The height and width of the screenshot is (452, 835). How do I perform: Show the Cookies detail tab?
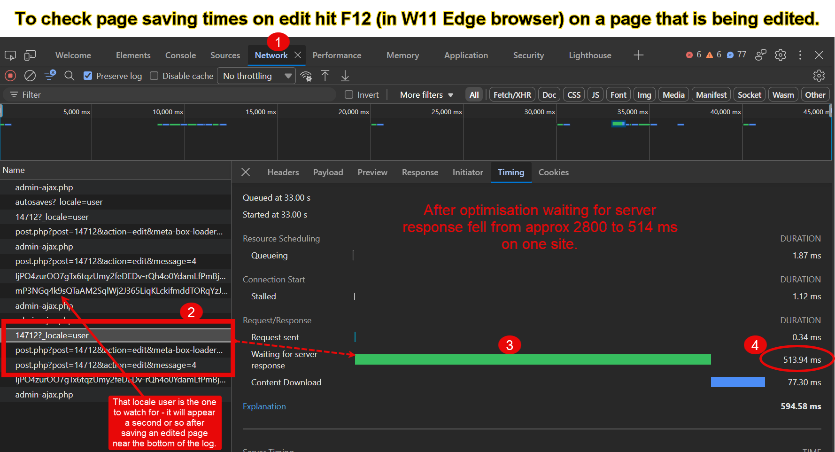click(x=553, y=172)
